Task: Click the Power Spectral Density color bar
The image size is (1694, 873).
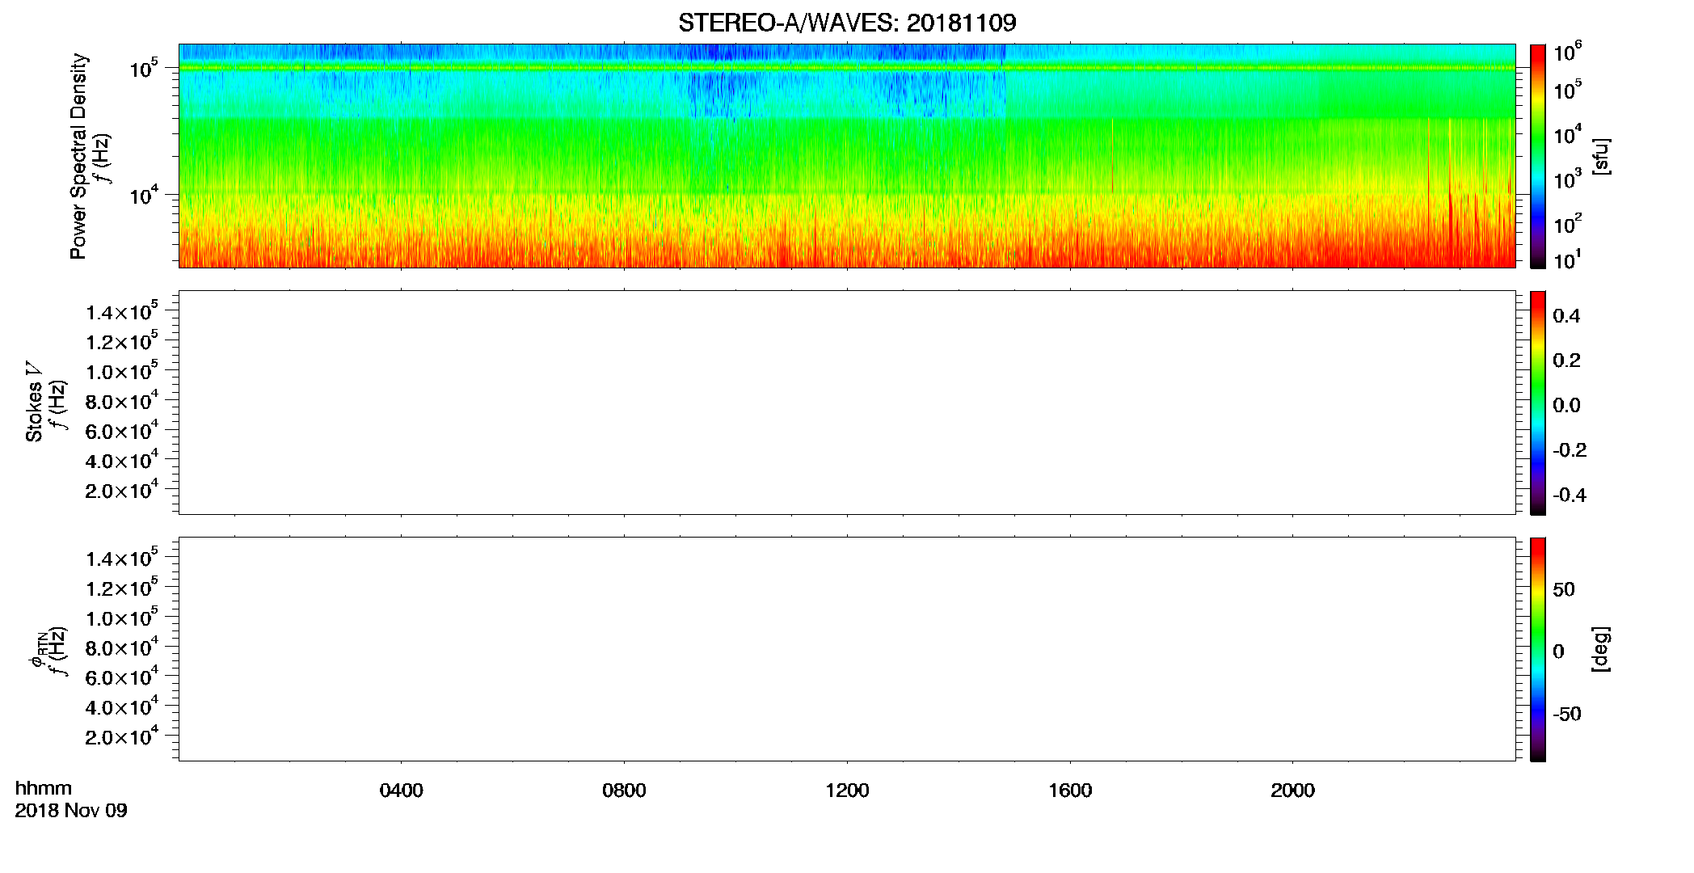Action: (1538, 156)
